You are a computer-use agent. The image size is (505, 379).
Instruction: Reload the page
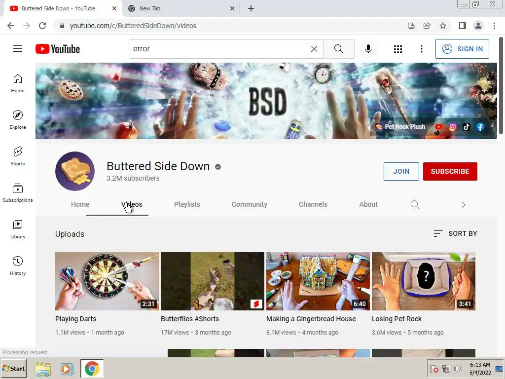pyautogui.click(x=42, y=26)
